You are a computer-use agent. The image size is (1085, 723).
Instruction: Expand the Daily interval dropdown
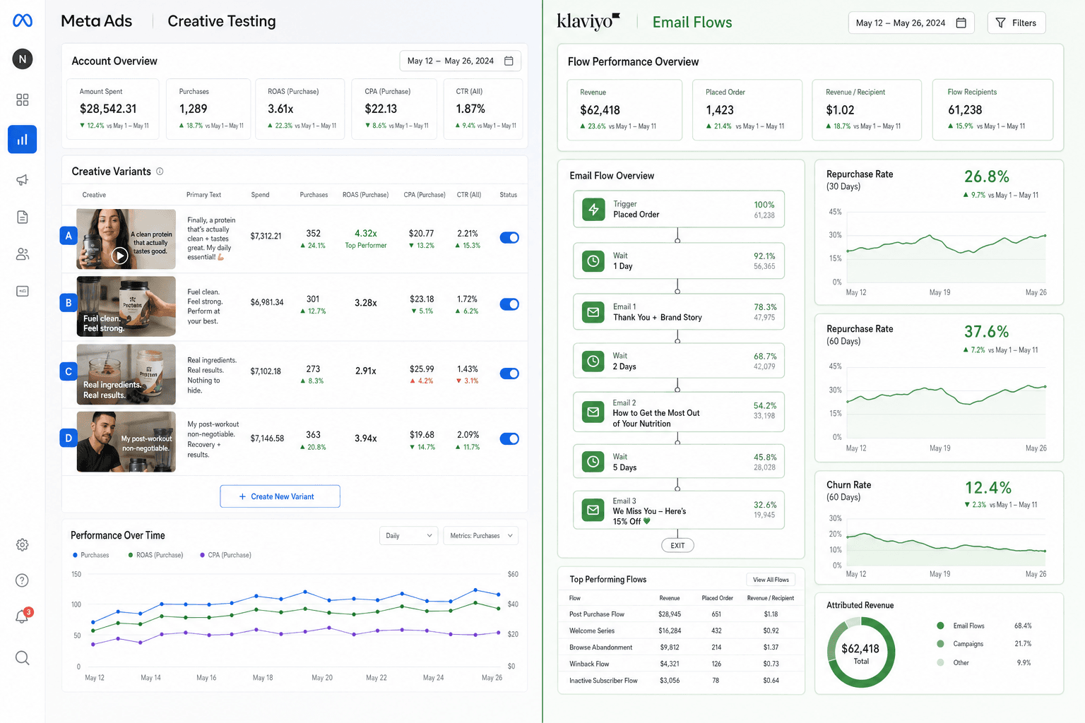point(409,536)
